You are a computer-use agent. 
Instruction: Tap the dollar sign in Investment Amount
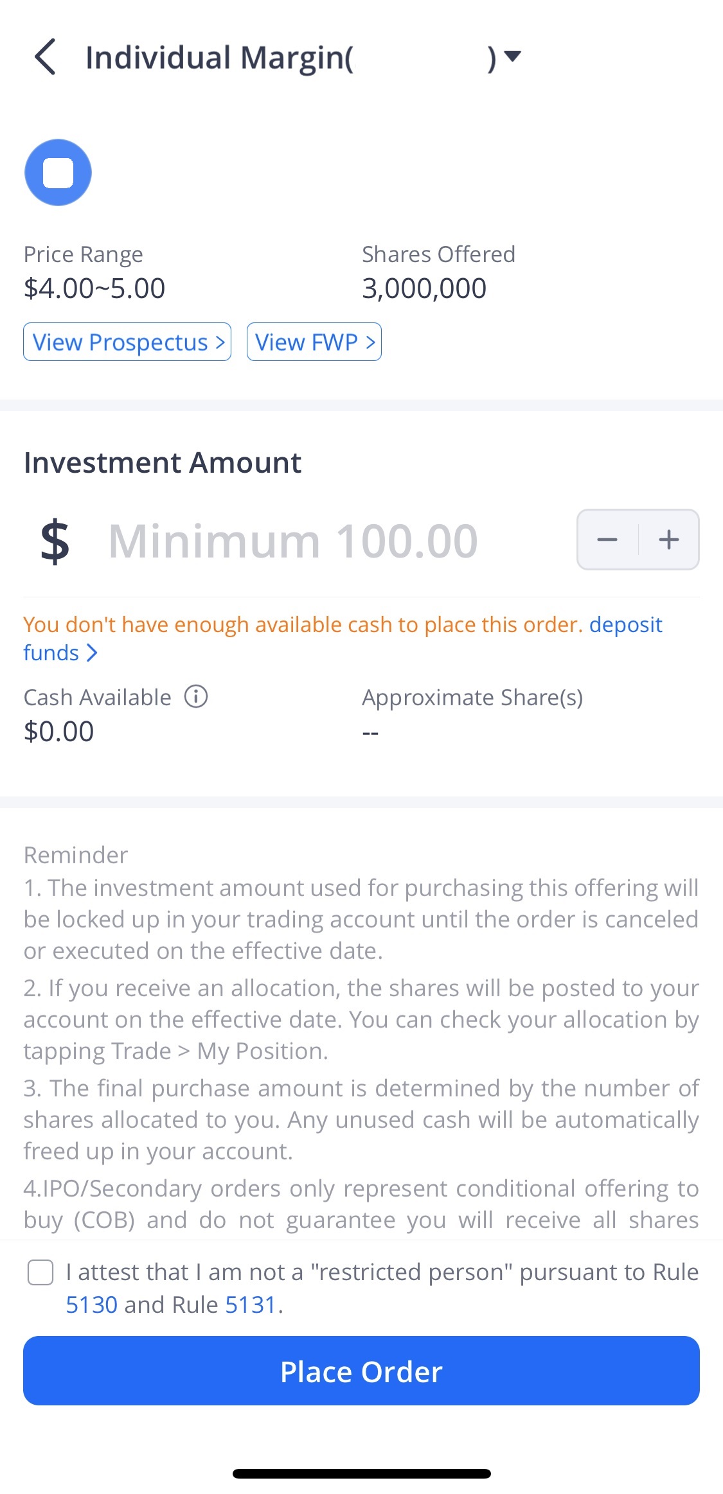[x=54, y=540]
